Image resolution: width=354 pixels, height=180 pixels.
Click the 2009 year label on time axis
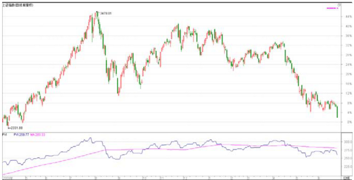tap(7, 177)
